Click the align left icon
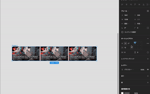 tap(122, 4)
